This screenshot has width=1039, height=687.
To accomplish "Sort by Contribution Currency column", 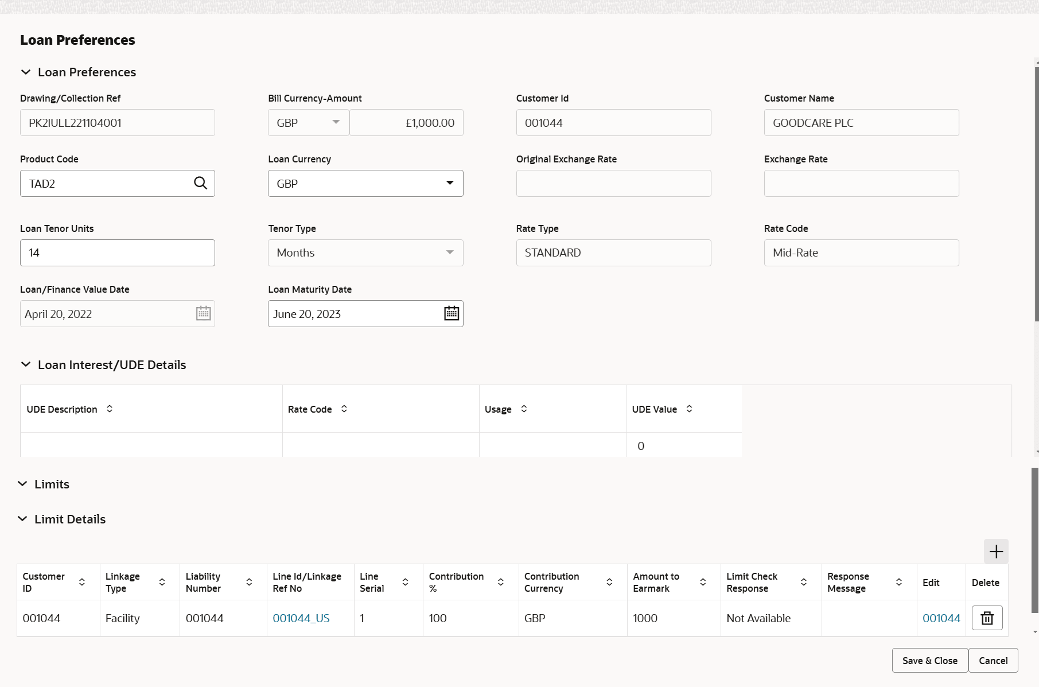I will (609, 582).
